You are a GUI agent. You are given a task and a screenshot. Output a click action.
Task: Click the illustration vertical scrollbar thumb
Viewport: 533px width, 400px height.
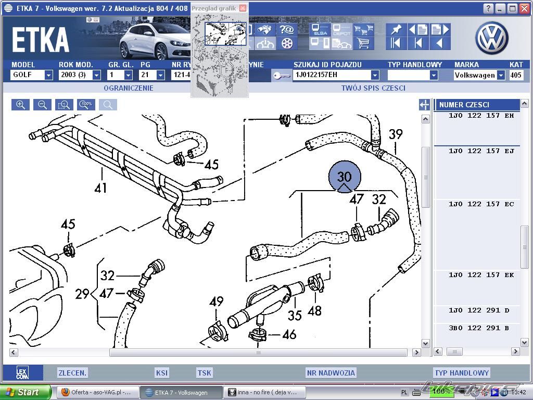(426, 177)
